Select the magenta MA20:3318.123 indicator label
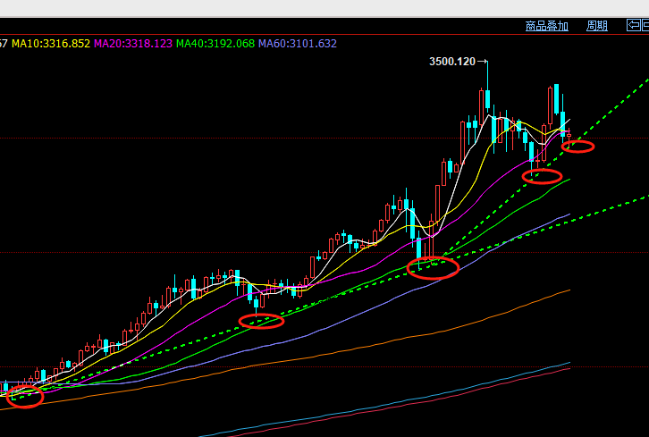This screenshot has height=437, width=649. 133,43
